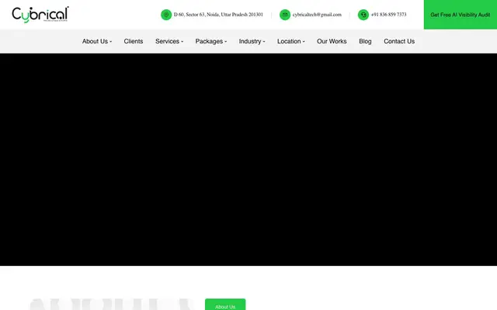Image resolution: width=497 pixels, height=310 pixels.
Task: Open the Blog page
Action: coord(365,41)
